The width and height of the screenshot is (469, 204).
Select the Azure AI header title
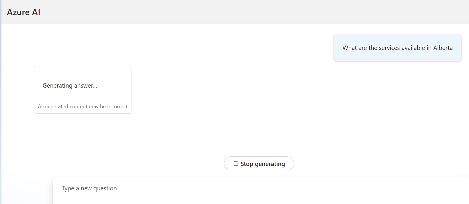(x=24, y=12)
